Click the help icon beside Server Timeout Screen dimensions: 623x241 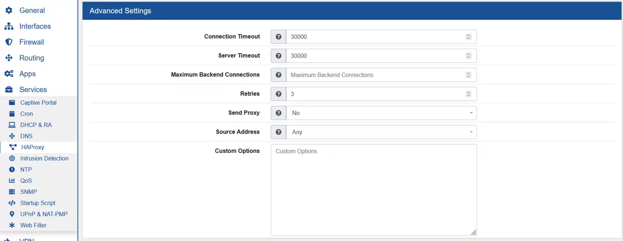coord(279,56)
